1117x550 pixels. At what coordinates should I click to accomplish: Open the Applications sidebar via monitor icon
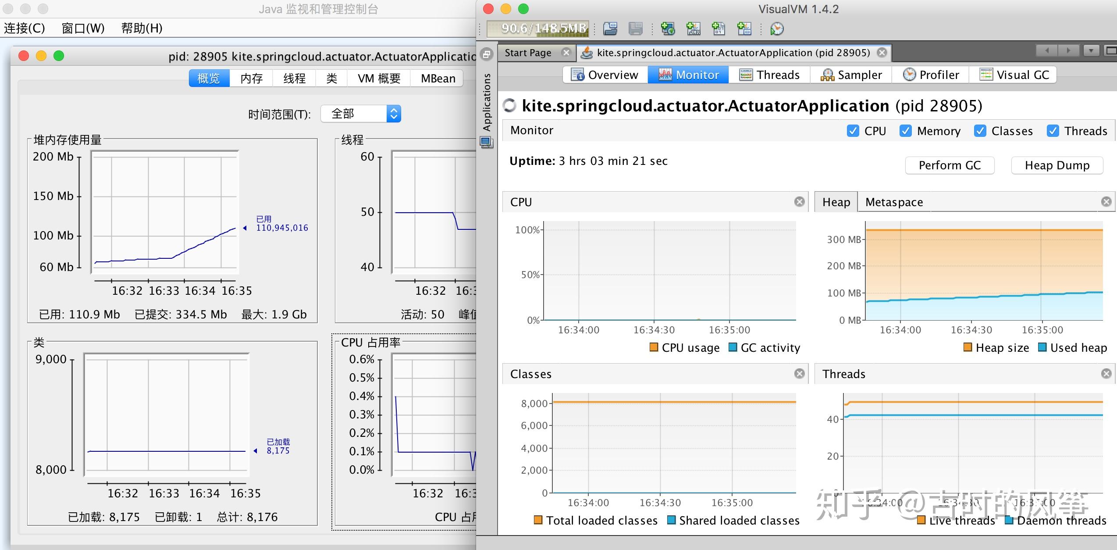pyautogui.click(x=487, y=142)
